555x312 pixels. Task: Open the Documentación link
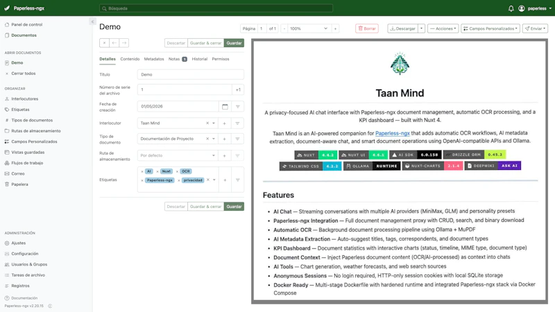[x=22, y=298]
